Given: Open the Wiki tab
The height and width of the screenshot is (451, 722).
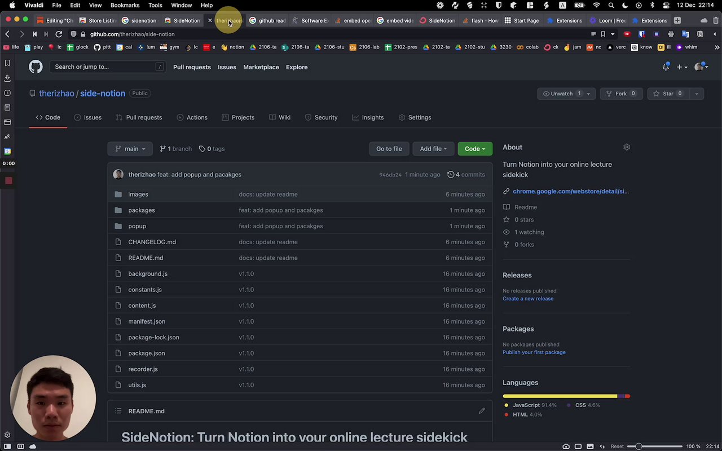Looking at the screenshot, I should click(280, 117).
